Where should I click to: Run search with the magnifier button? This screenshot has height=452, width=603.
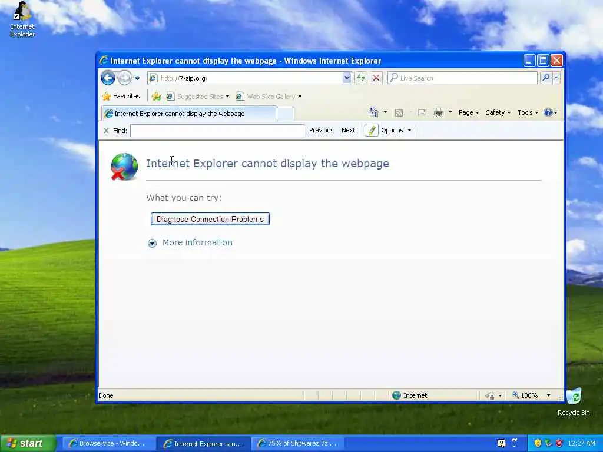pyautogui.click(x=546, y=78)
